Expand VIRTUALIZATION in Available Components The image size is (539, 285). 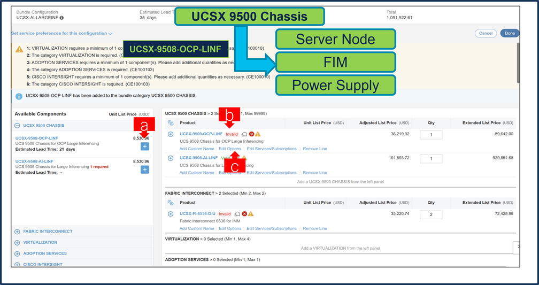coord(17,242)
